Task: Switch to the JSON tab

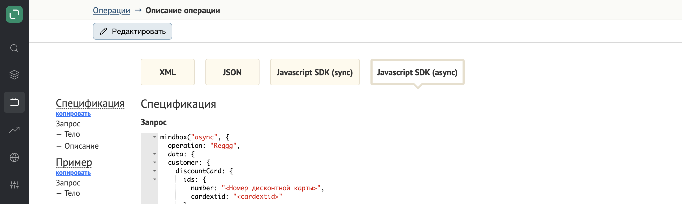Action: pos(232,72)
